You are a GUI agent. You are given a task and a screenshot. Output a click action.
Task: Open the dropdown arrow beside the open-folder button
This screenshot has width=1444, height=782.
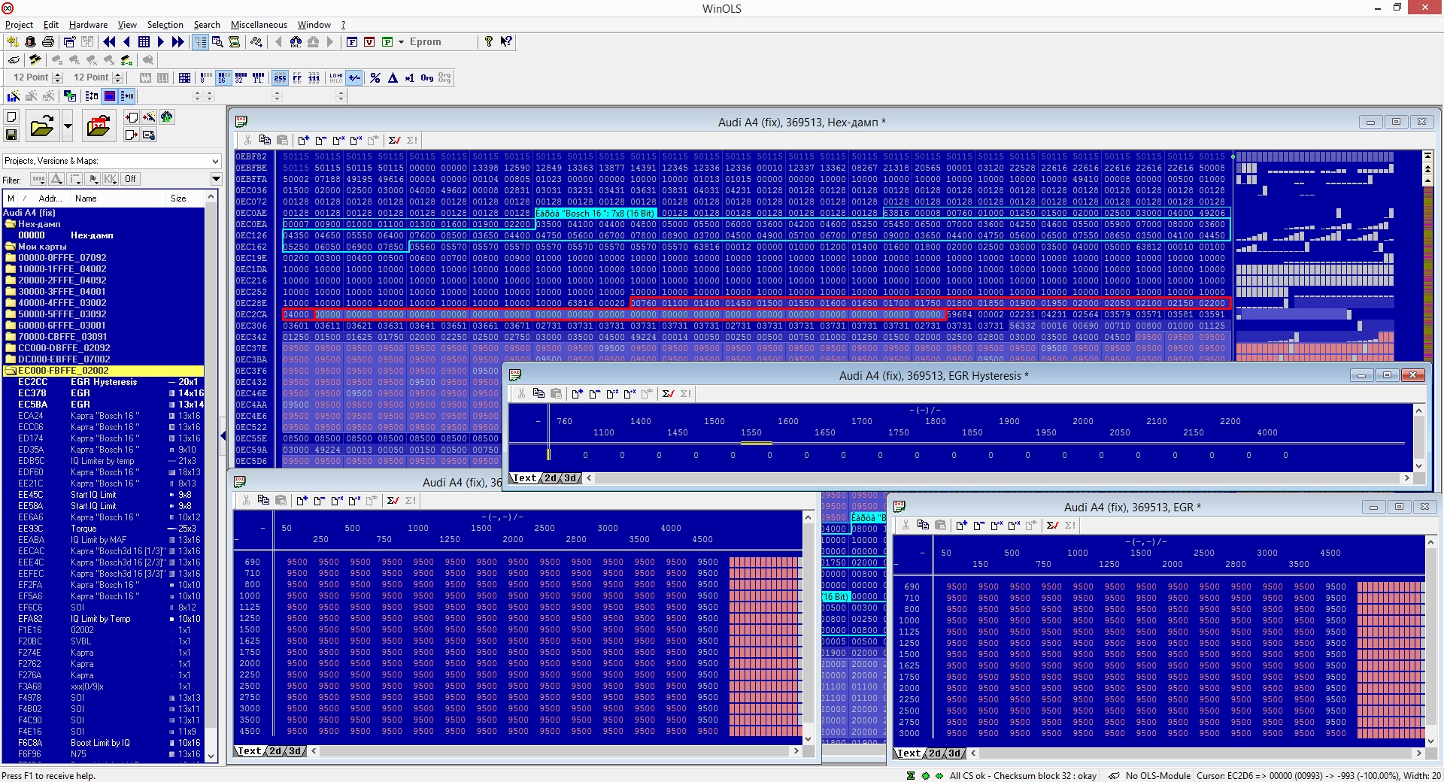click(x=67, y=126)
